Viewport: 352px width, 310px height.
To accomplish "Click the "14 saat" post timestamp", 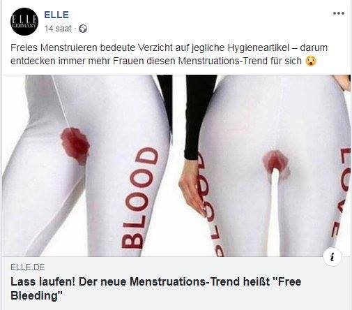I will (x=58, y=29).
